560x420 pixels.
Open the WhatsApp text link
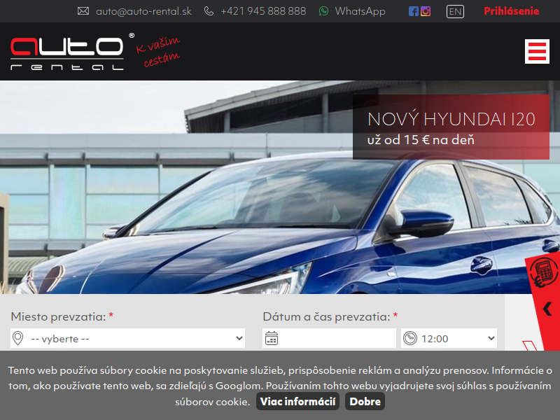[x=360, y=11]
